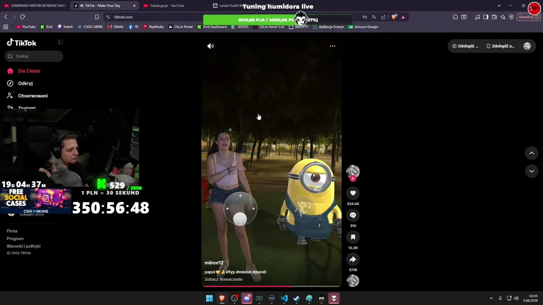This screenshot has width=543, height=305.
Task: Open Steam from the taskbar
Action: (x=297, y=298)
